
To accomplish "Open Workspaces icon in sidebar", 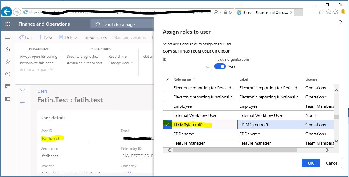I will click(8, 87).
